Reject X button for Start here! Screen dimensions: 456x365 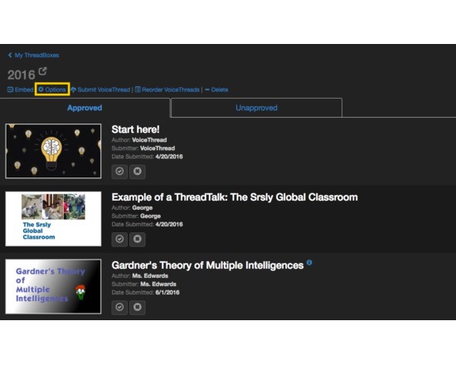tap(138, 171)
